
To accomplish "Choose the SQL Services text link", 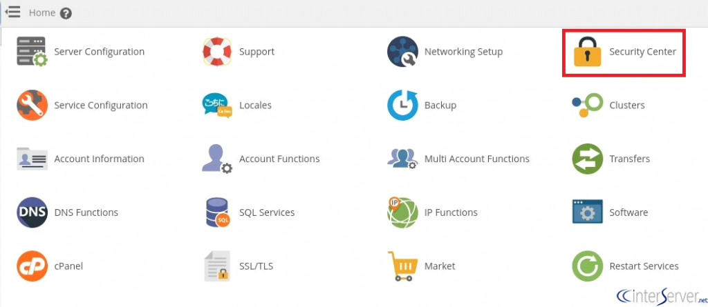I will pyautogui.click(x=267, y=212).
